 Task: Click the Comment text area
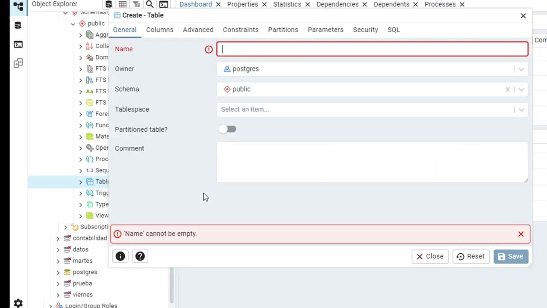[x=372, y=162]
